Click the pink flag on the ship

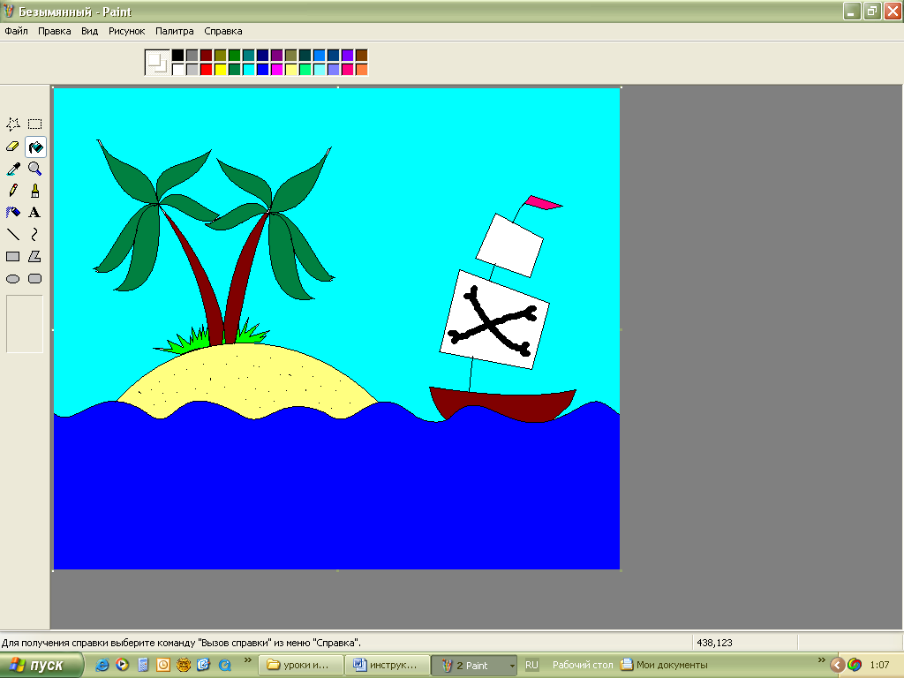(541, 203)
